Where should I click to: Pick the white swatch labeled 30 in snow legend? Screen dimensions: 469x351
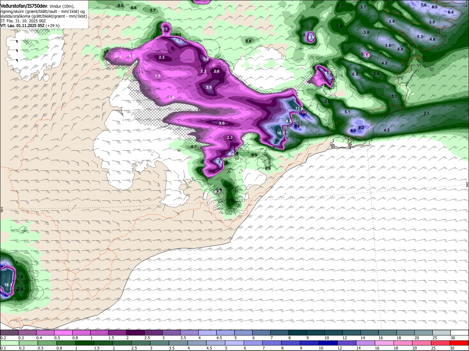click(x=459, y=333)
